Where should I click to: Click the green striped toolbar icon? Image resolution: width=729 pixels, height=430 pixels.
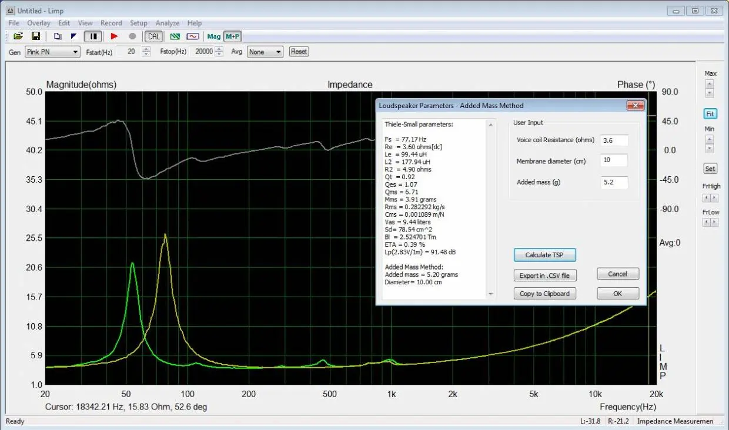(x=175, y=36)
